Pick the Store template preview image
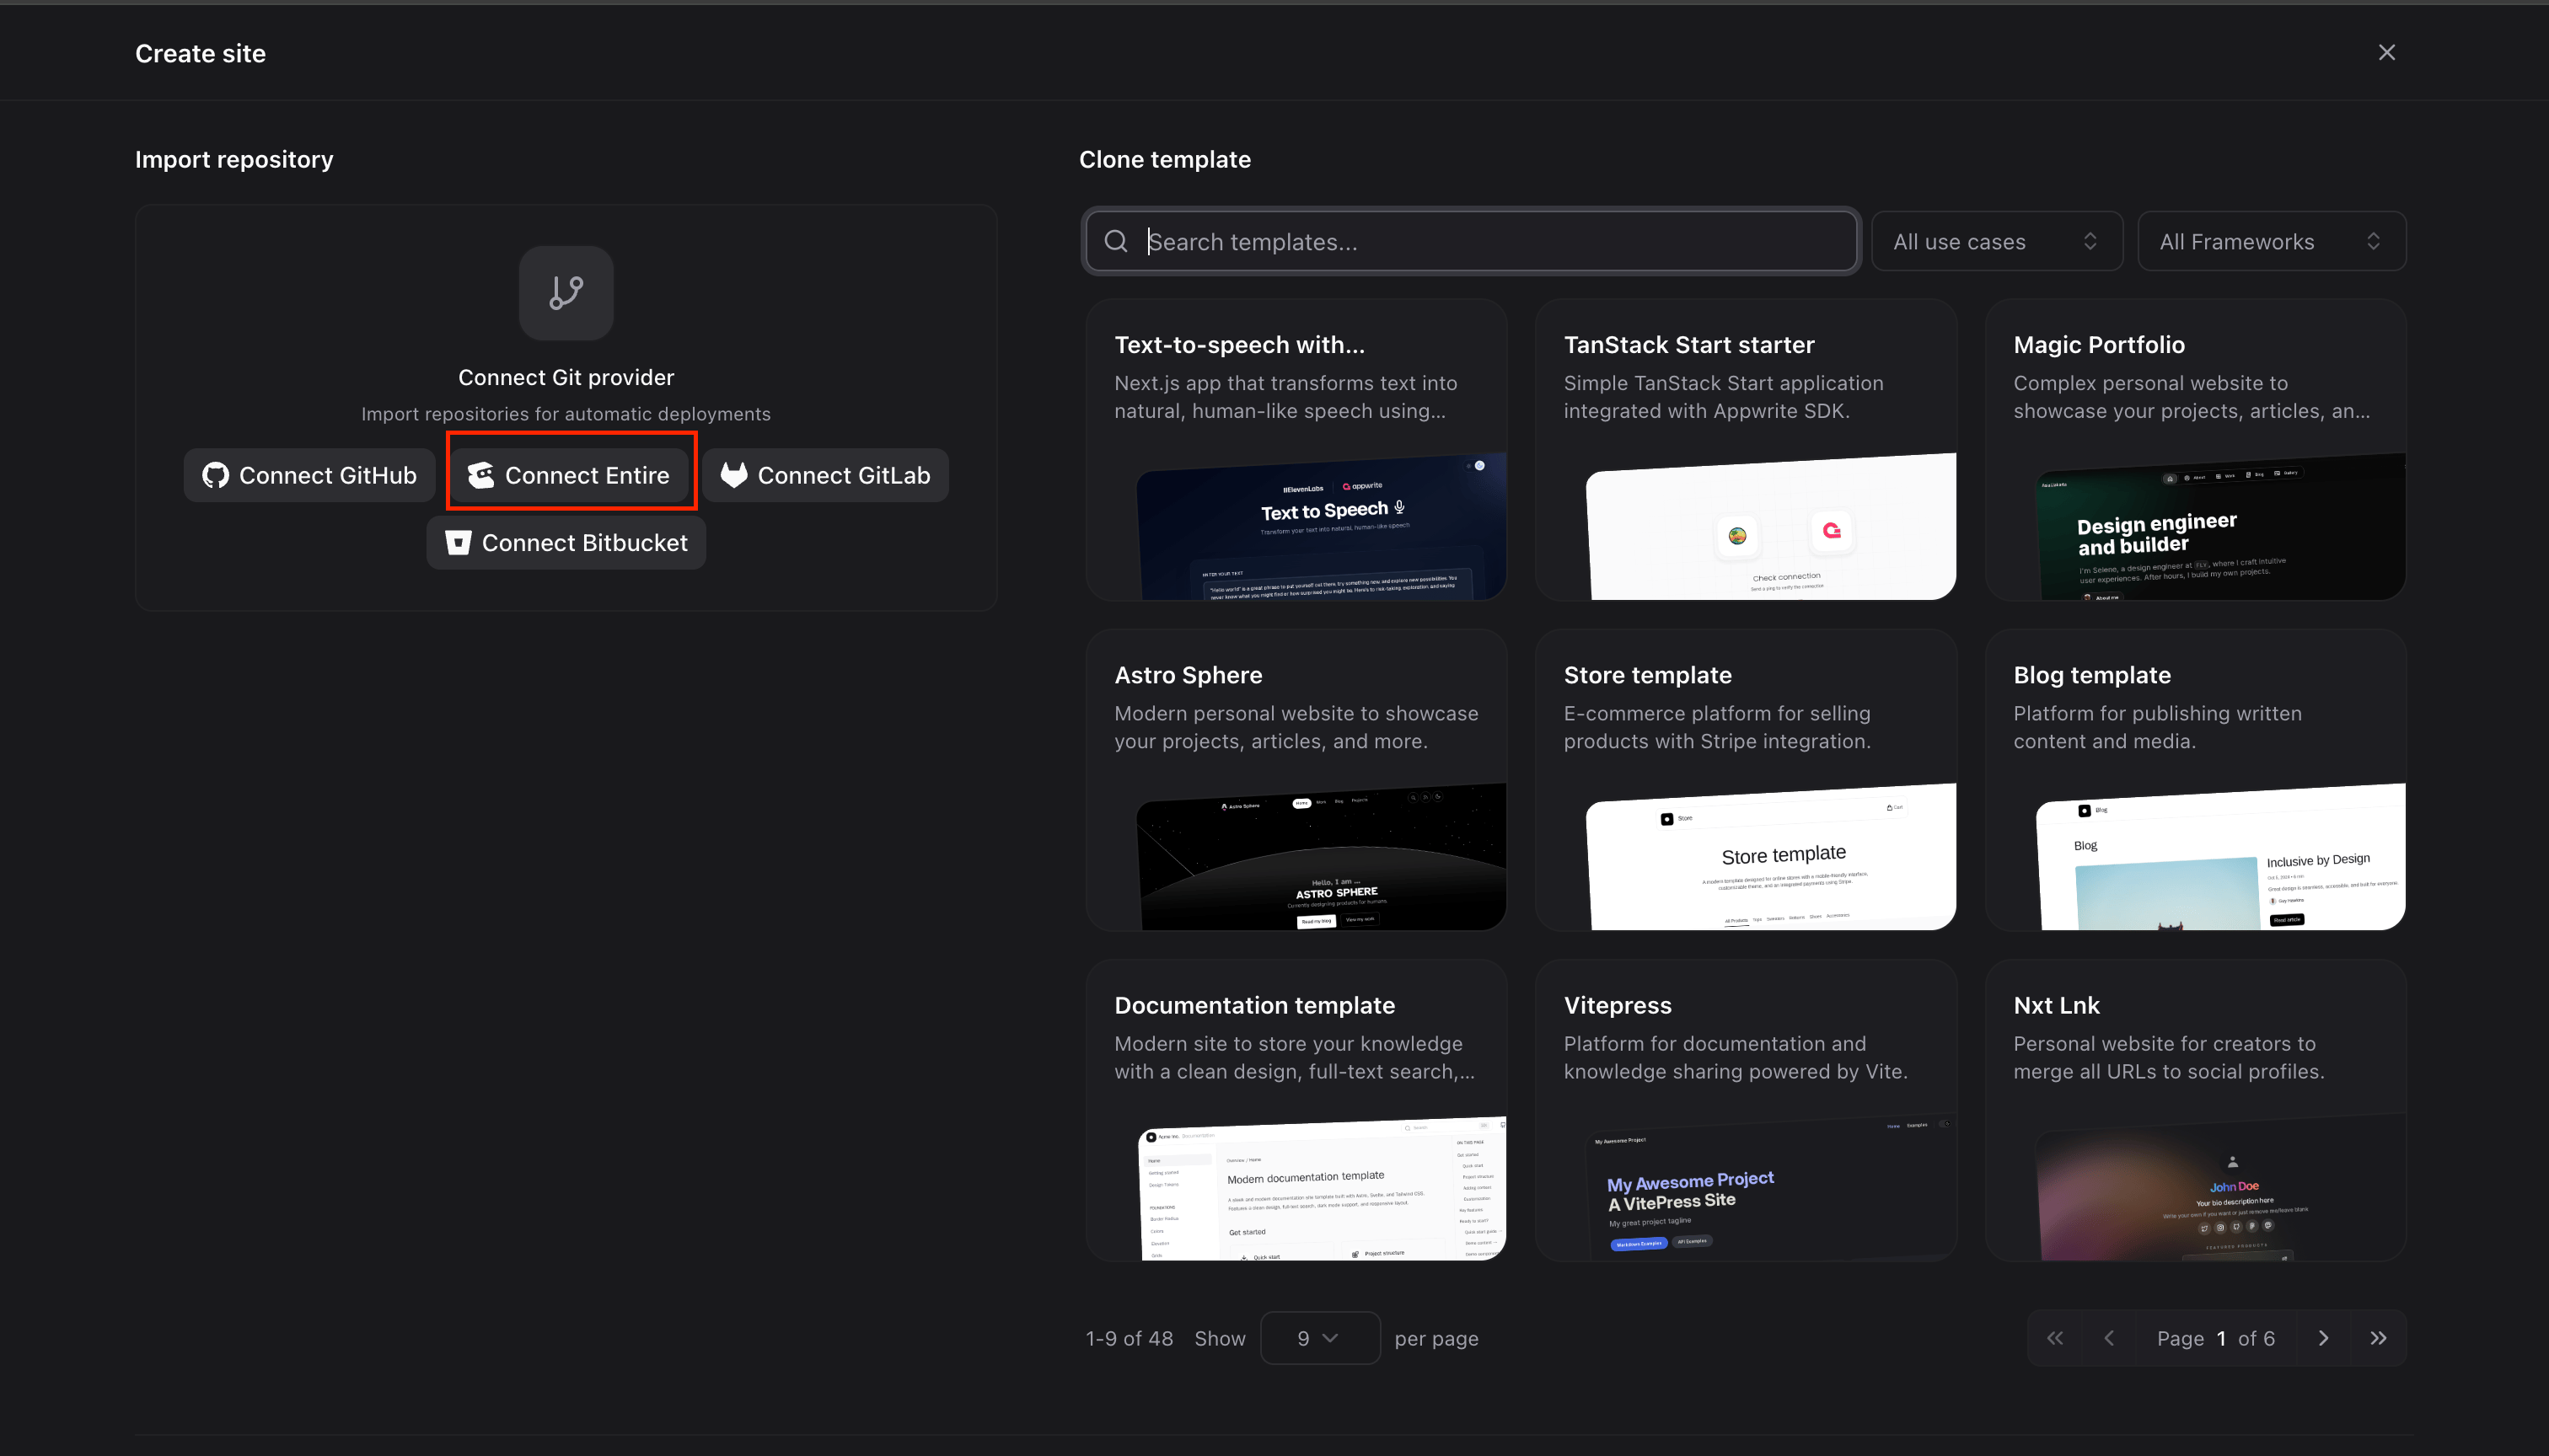This screenshot has height=1456, width=2549. 1771,857
